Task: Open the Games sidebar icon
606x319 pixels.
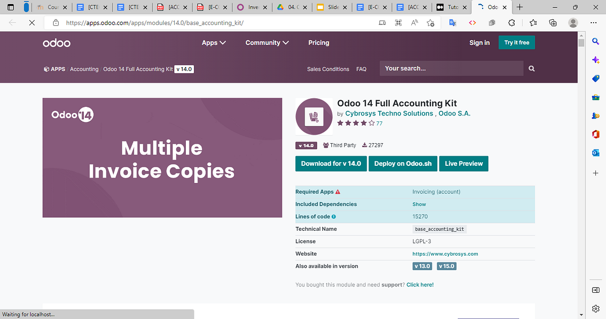Action: (x=595, y=115)
